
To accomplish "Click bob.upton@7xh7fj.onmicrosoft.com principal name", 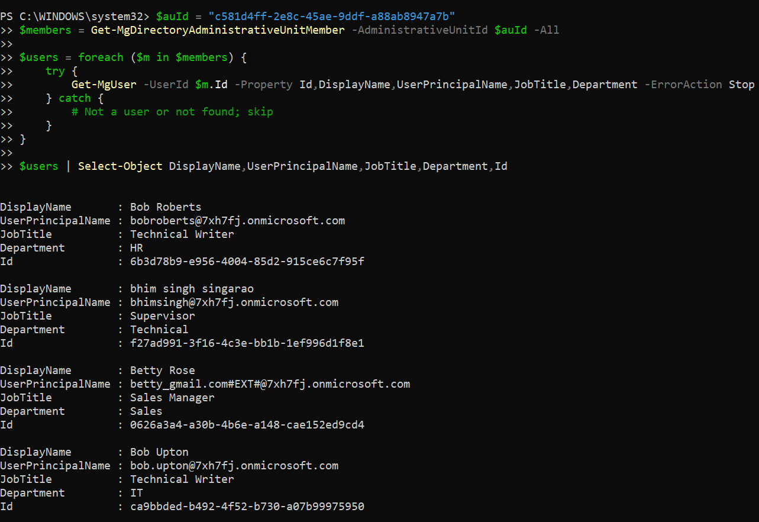I will [234, 466].
